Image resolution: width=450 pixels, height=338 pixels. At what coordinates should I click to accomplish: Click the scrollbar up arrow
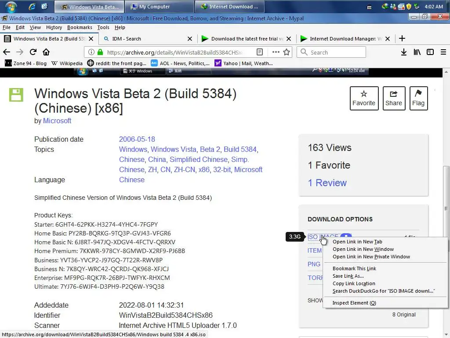(x=446, y=72)
